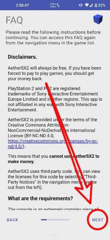This screenshot has width=110, height=240.
Task: Open the creativecommons.org BY-NC-ND license link
Action: [53, 144]
